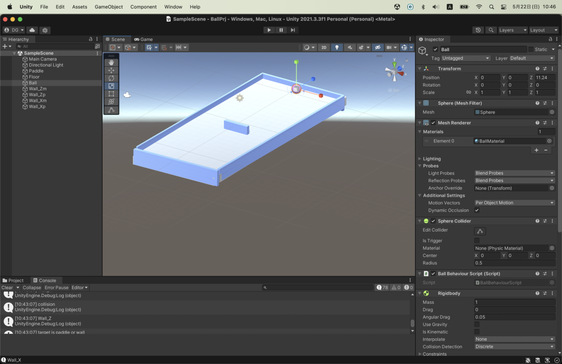
Task: Toggle scene visibility hidden-objects eye icon
Action: click(377, 47)
